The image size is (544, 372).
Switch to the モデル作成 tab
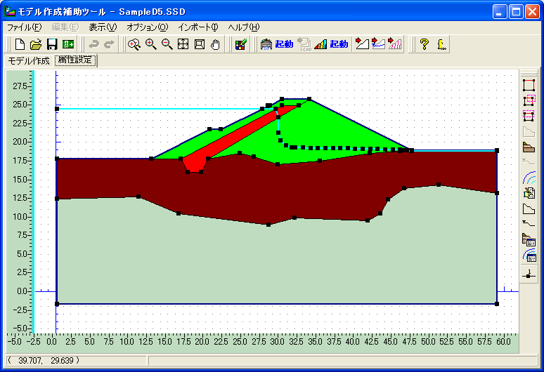pyautogui.click(x=29, y=60)
